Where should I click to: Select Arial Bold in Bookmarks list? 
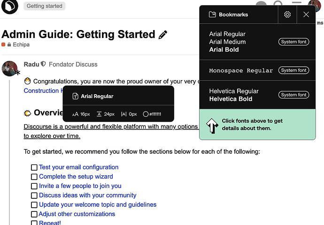224,50
